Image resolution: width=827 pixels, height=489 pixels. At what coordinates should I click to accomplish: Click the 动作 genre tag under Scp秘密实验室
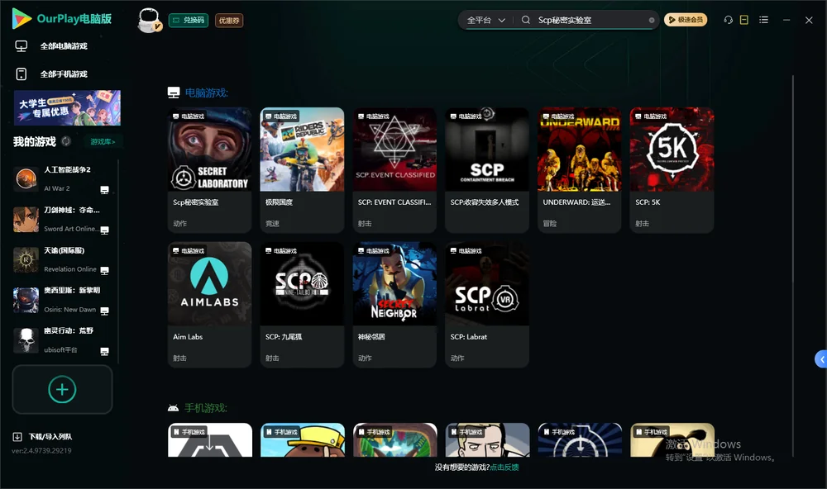pos(179,223)
